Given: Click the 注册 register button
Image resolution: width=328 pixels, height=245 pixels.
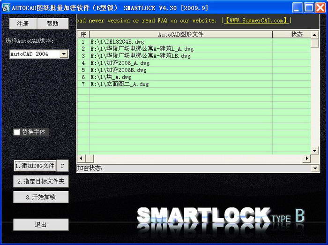Looking at the screenshot, I should pyautogui.click(x=23, y=23).
